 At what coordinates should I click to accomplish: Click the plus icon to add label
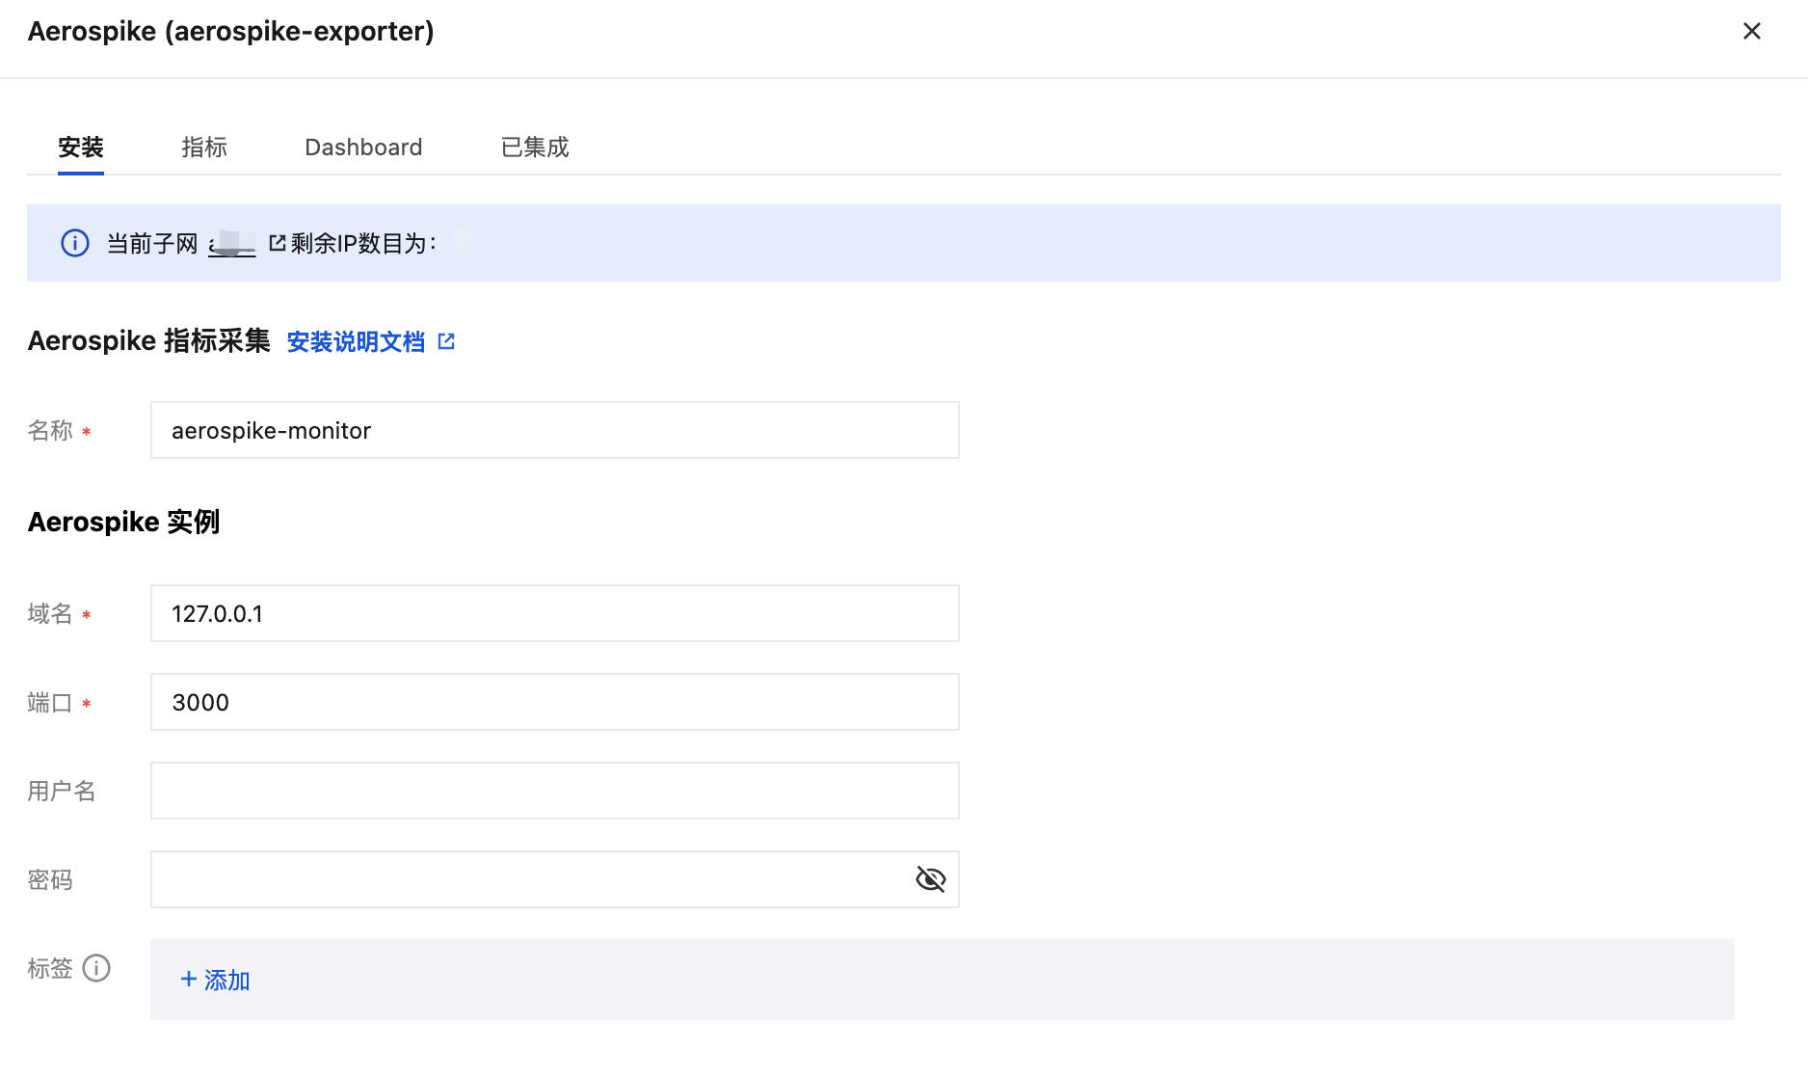click(x=189, y=980)
